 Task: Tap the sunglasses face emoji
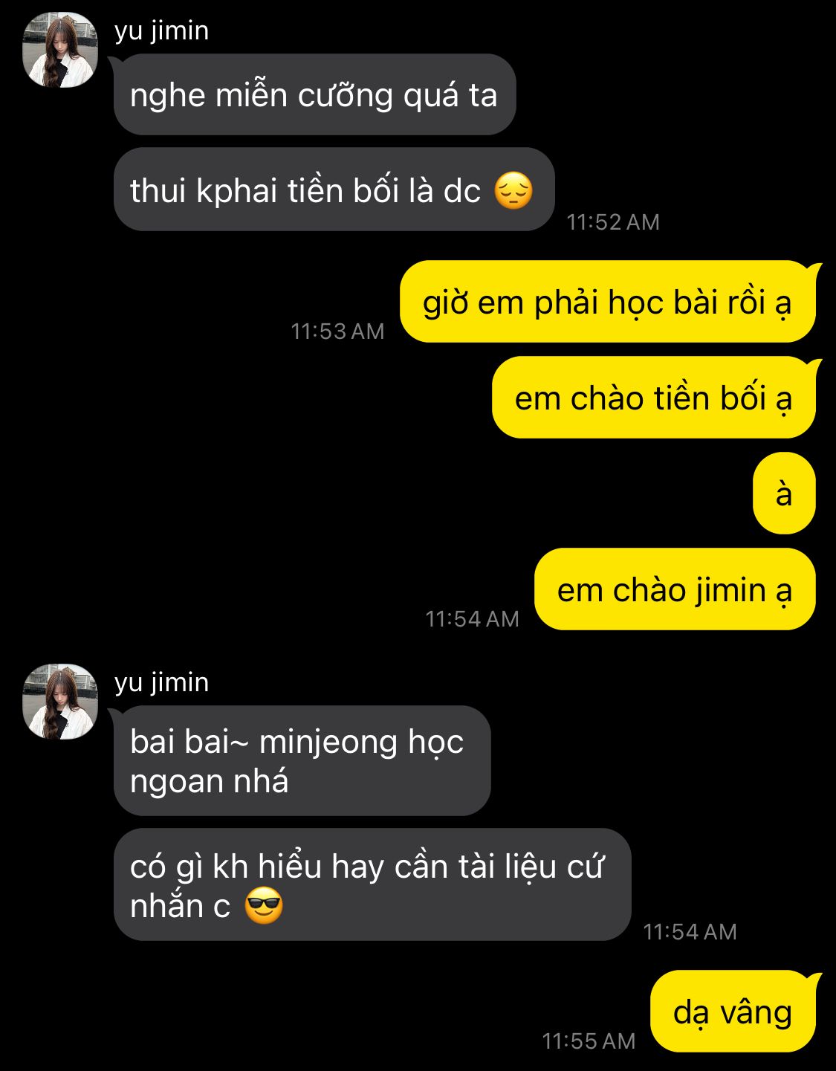264,906
